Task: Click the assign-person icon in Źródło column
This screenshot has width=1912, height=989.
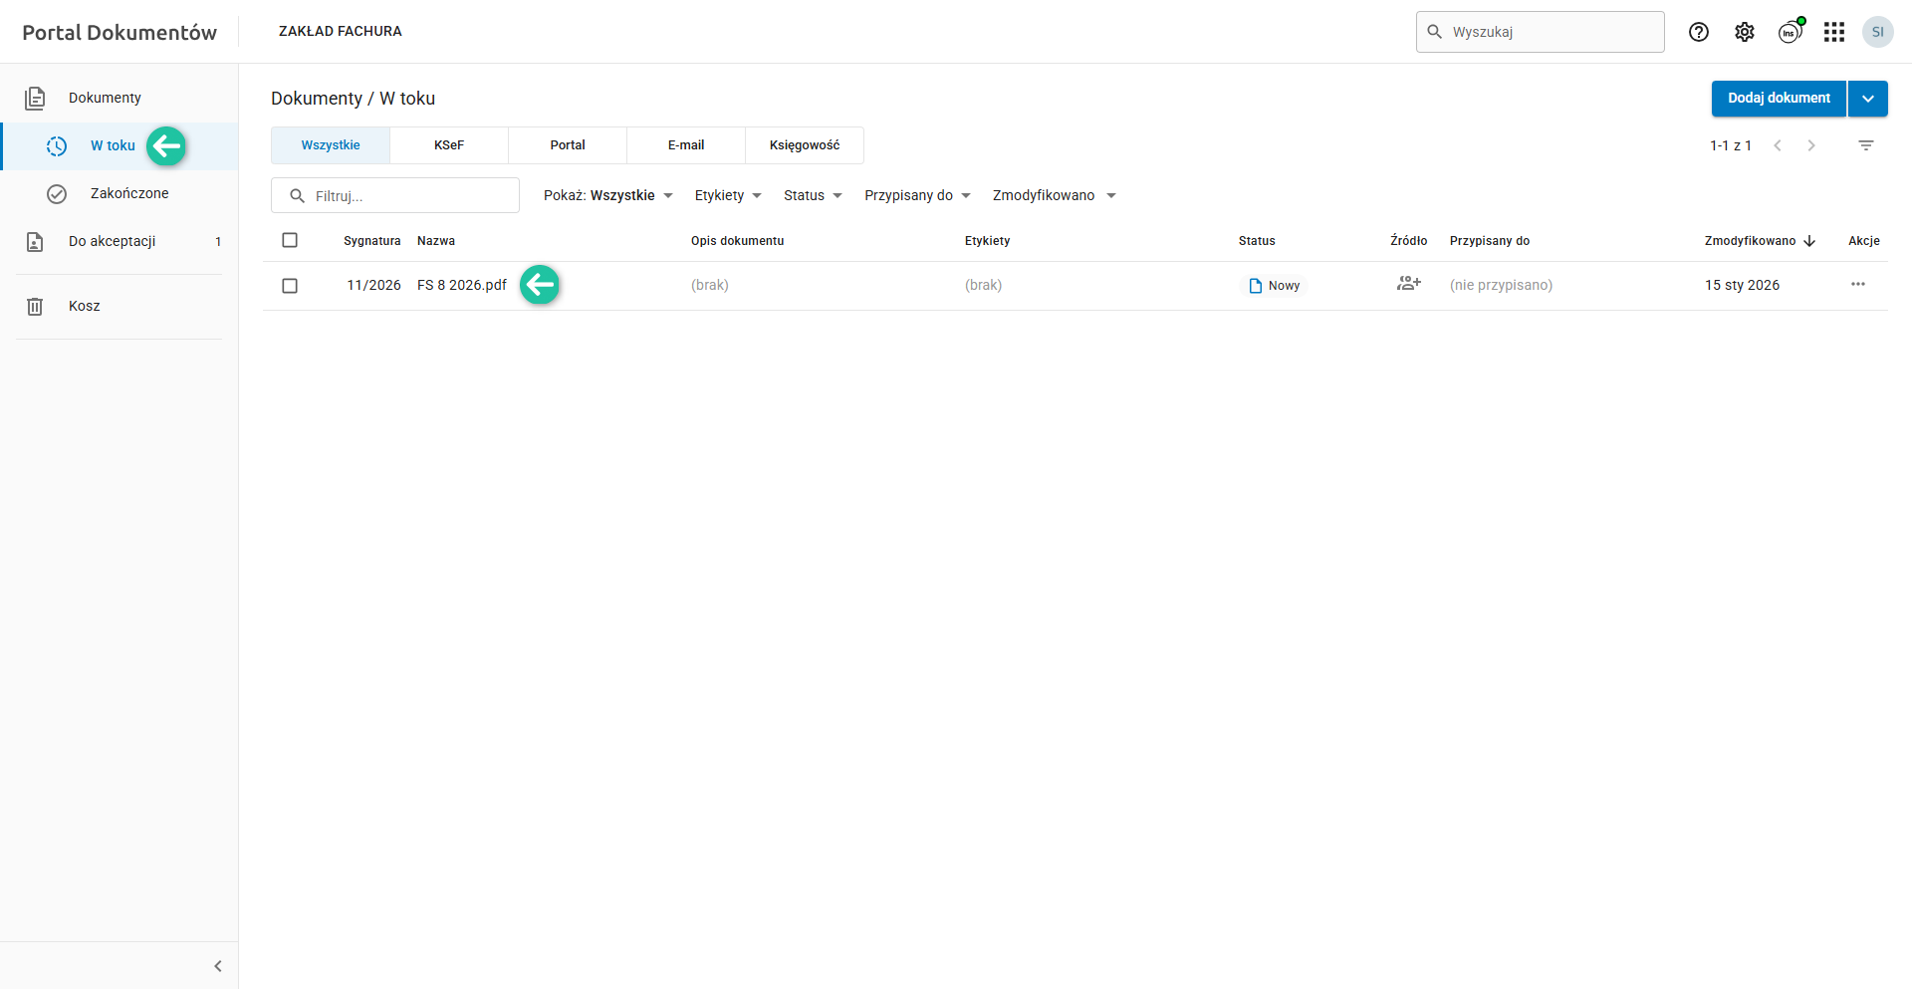Action: (1408, 284)
